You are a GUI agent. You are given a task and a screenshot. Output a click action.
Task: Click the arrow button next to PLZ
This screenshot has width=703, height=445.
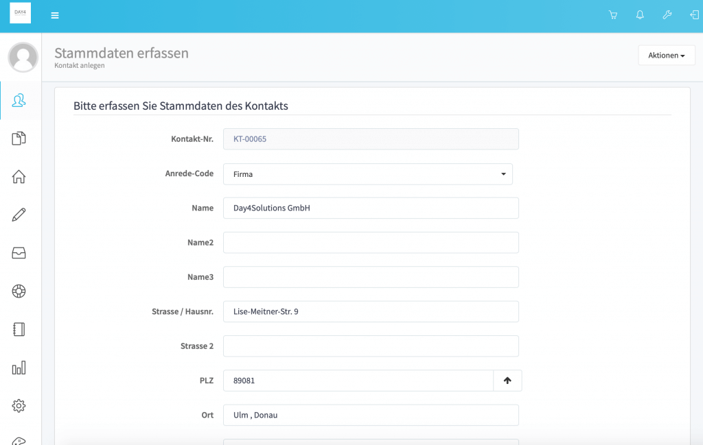[x=507, y=381]
